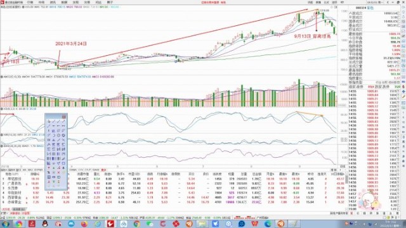Sort list by 涨幅% column header
This screenshot has height=228, width=406.
[34, 174]
